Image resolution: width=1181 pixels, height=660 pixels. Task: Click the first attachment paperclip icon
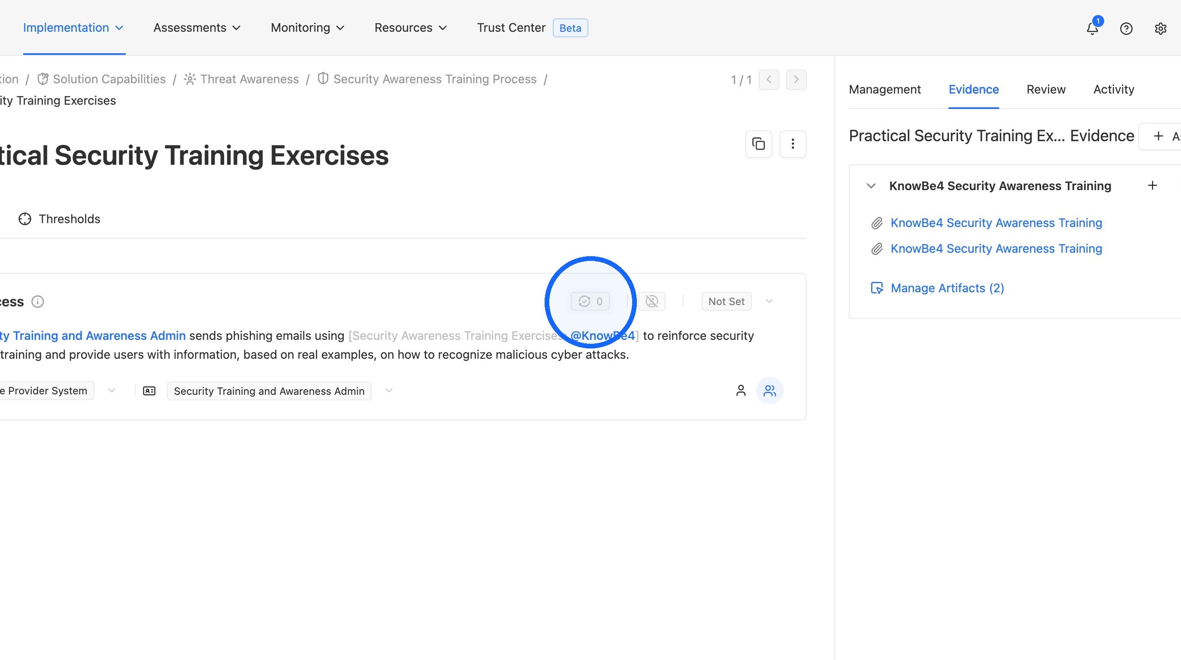pyautogui.click(x=877, y=223)
